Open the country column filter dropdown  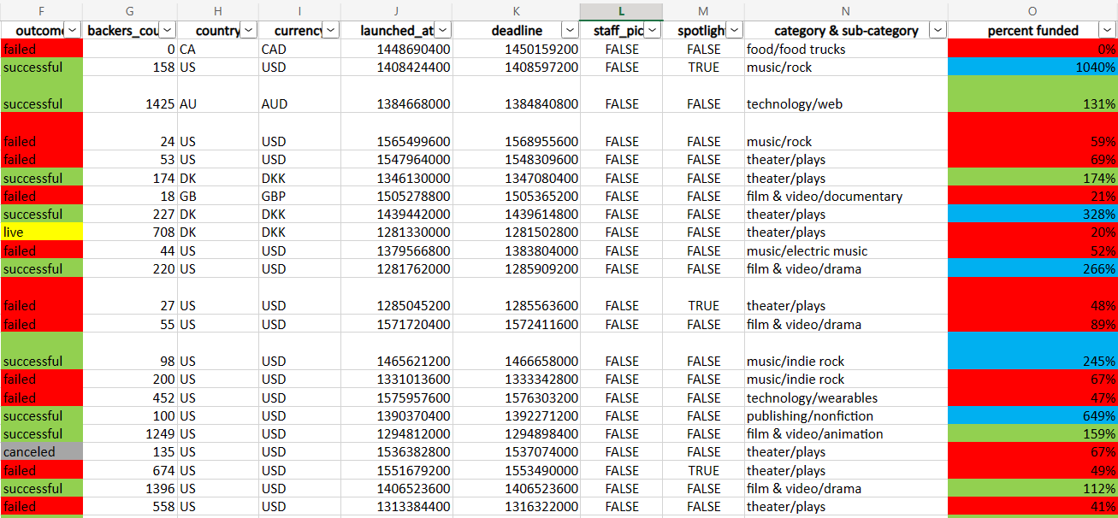pos(247,30)
